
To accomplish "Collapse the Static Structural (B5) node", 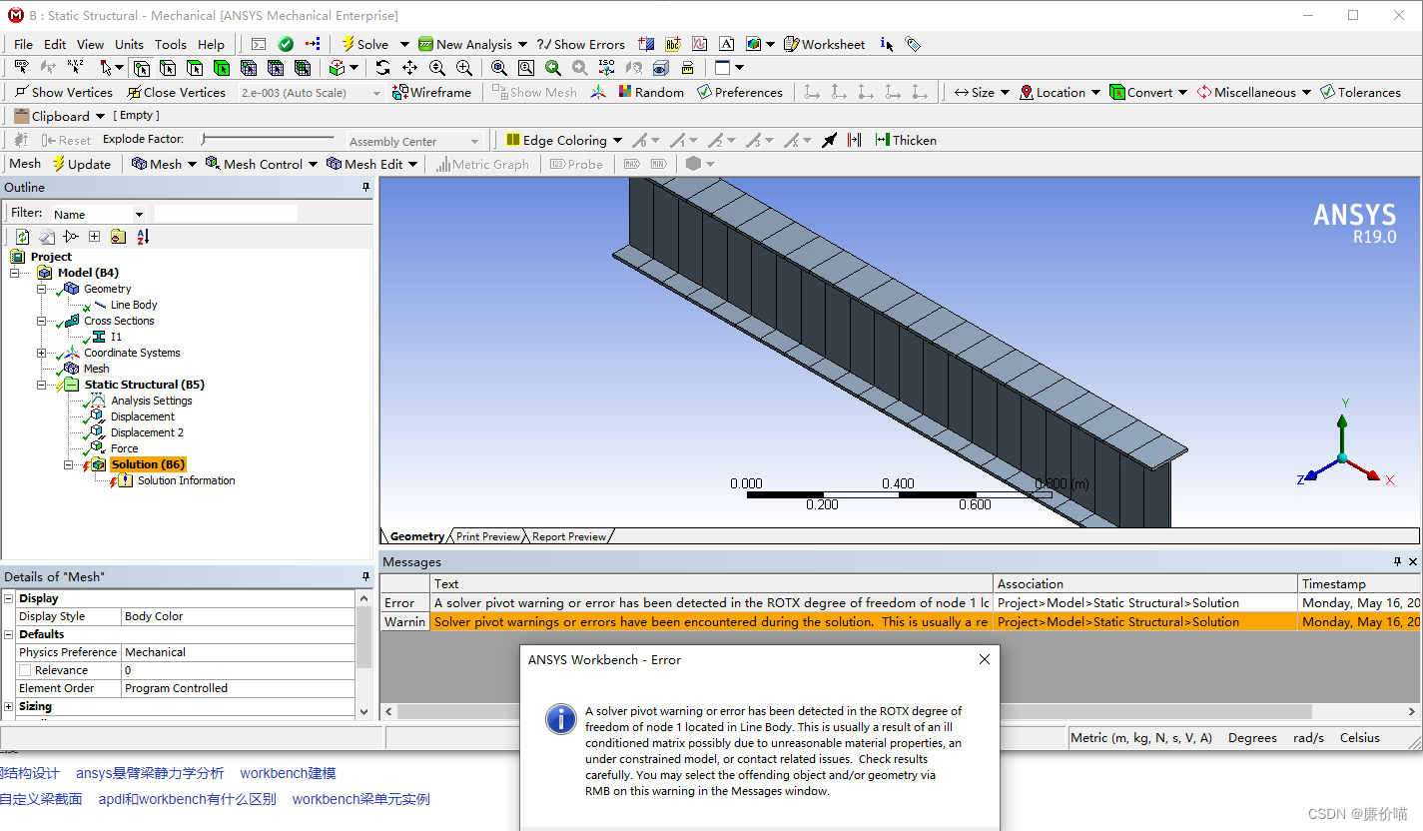I will tap(42, 385).
